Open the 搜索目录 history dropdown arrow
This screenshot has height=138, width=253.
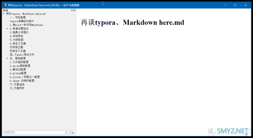66,132
